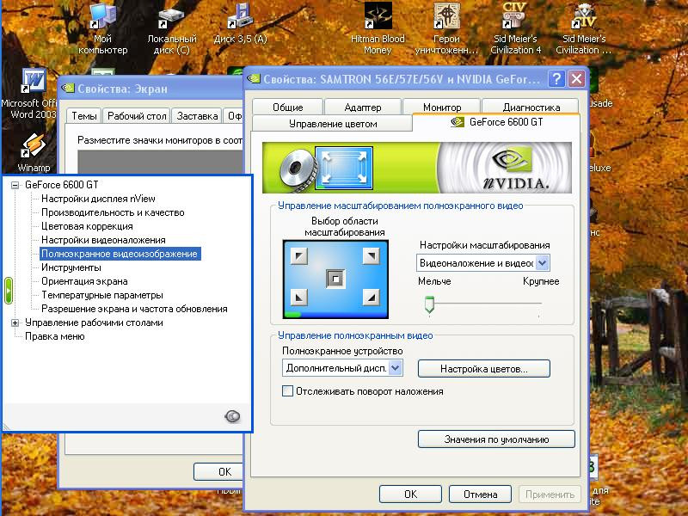Click the Свойства: Экран window title bar
Screen dimensions: 688x516
[150, 89]
